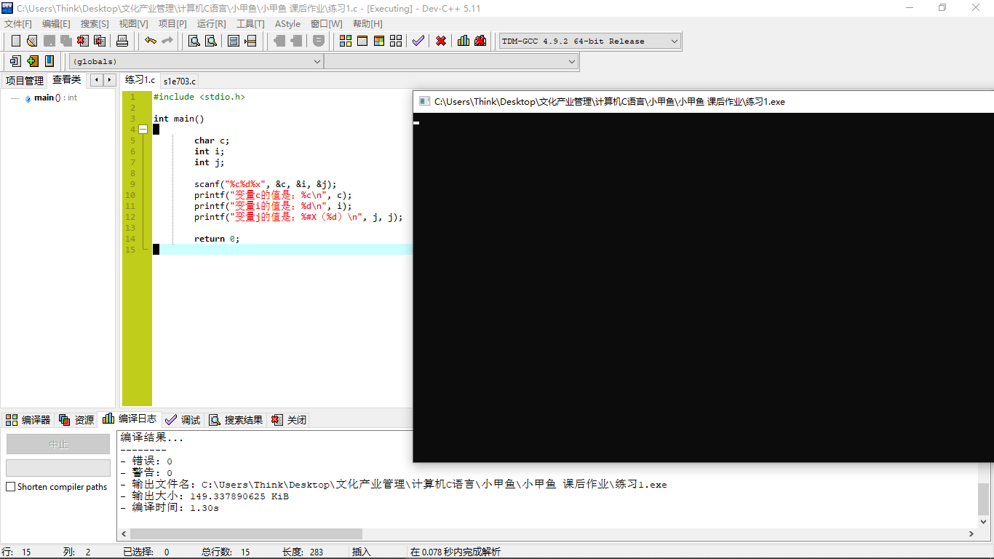Screen dimensions: 994x559
Task: Switch to the 项目管理 sidebar tab
Action: click(25, 81)
